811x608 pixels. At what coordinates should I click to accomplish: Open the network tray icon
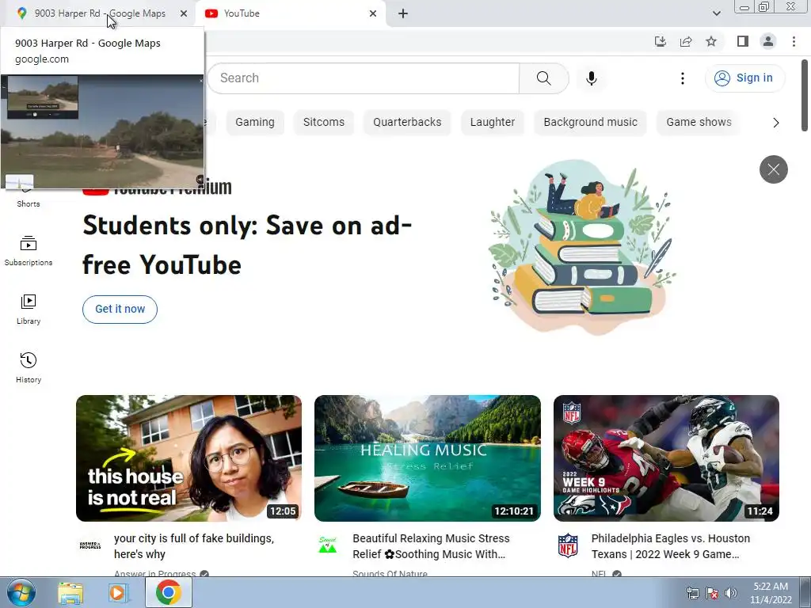click(x=692, y=593)
